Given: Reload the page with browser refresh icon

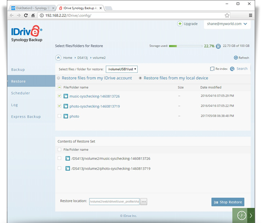Looking at the screenshot, I should tap(26, 16).
